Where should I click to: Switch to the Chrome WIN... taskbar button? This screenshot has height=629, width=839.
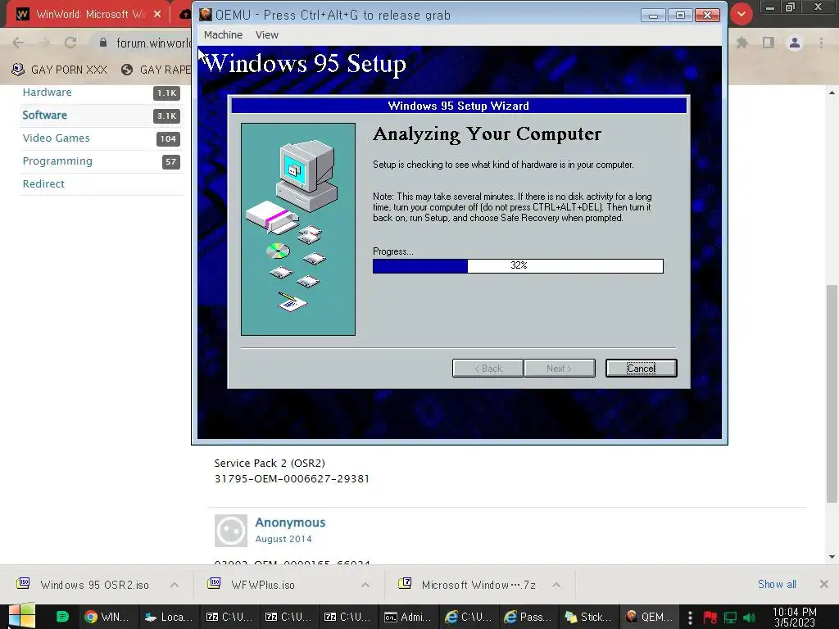point(107,617)
